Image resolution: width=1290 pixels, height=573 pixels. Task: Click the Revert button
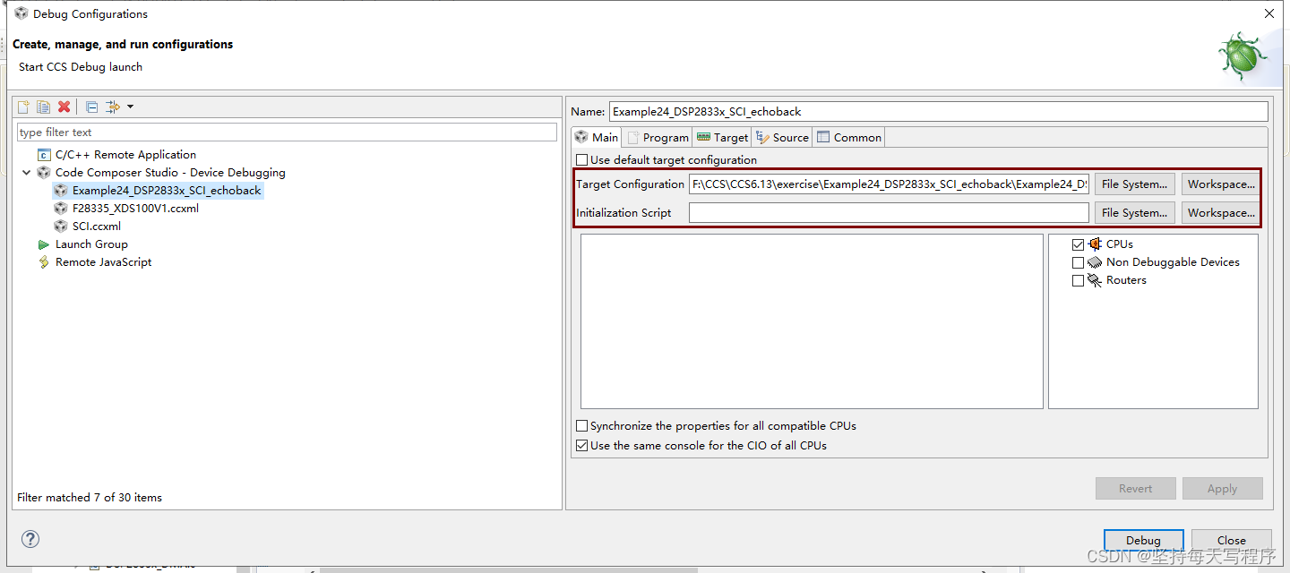(1135, 488)
